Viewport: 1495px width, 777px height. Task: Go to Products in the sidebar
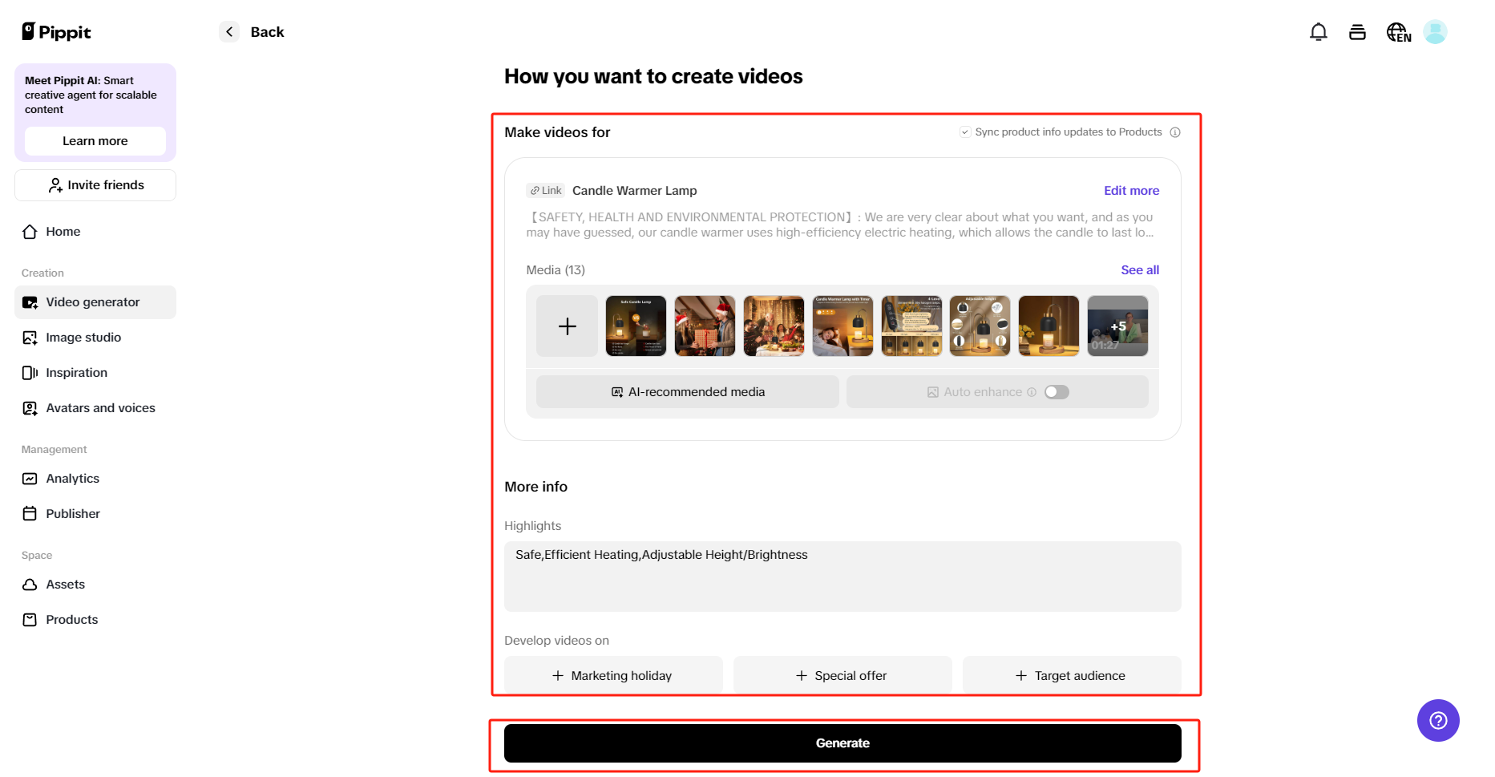click(x=95, y=620)
